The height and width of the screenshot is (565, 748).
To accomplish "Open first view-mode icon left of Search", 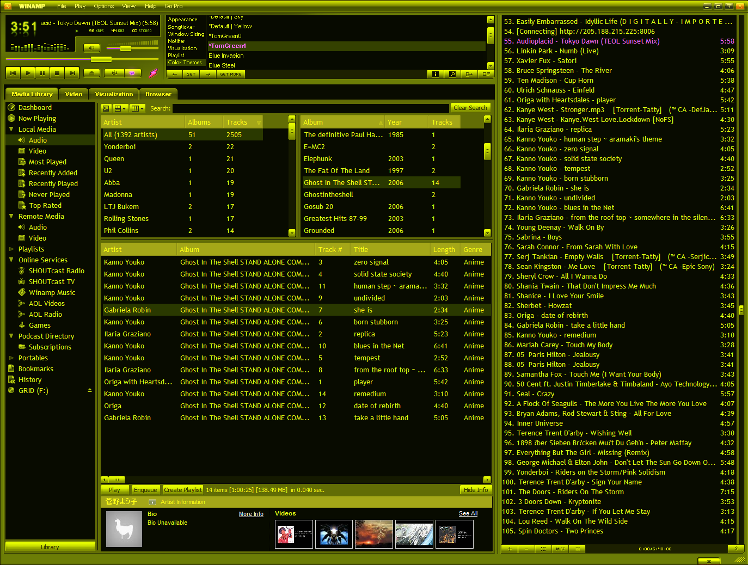I will [106, 108].
